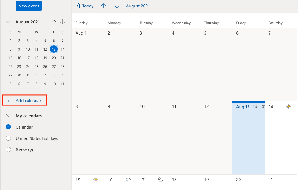Click the cloudy weather icon on Aug 17
This screenshot has height=190, width=298.
tap(160, 180)
